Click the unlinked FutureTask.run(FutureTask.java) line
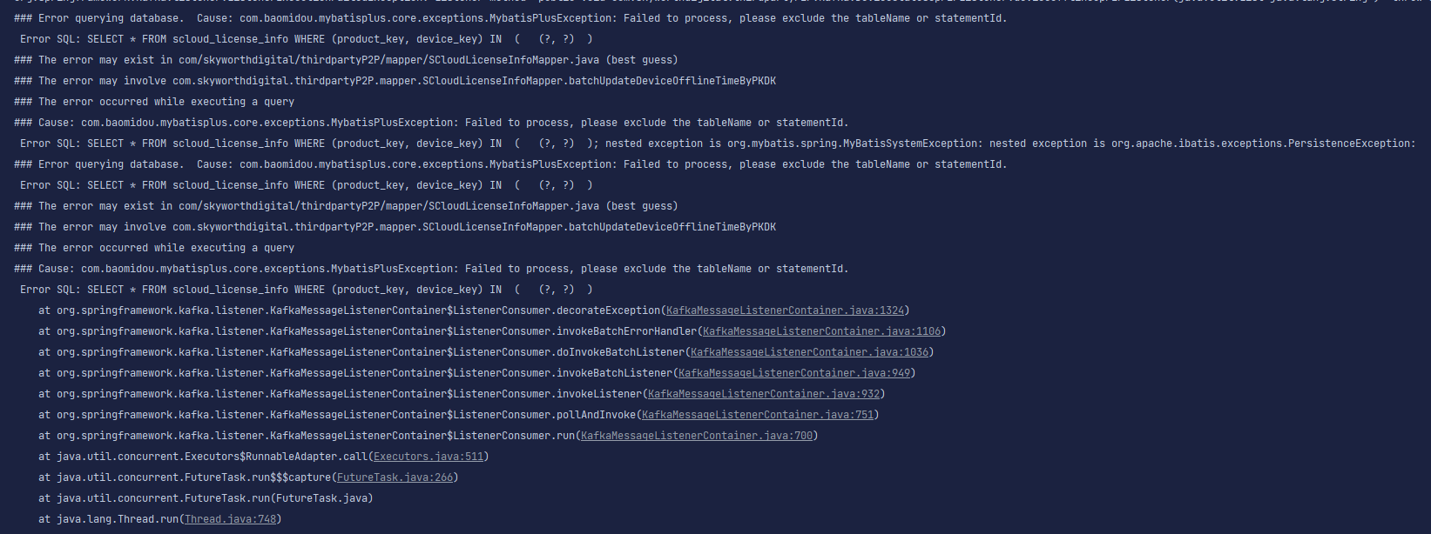Screen dimensions: 1431x534 (206, 498)
